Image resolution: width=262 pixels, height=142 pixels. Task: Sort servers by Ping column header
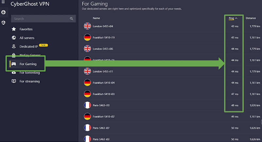click(x=231, y=18)
